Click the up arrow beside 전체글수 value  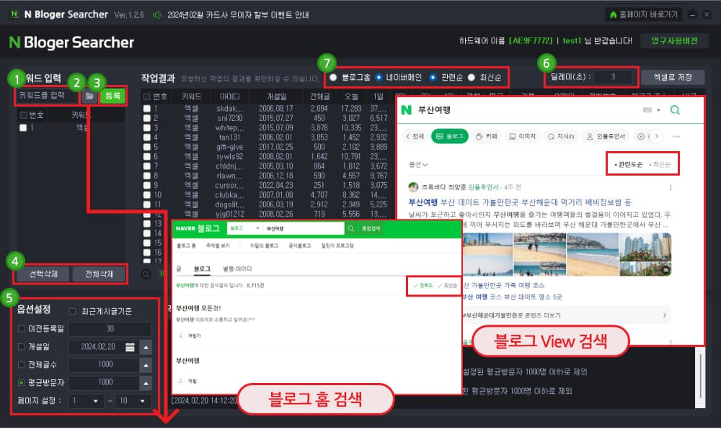pos(146,365)
